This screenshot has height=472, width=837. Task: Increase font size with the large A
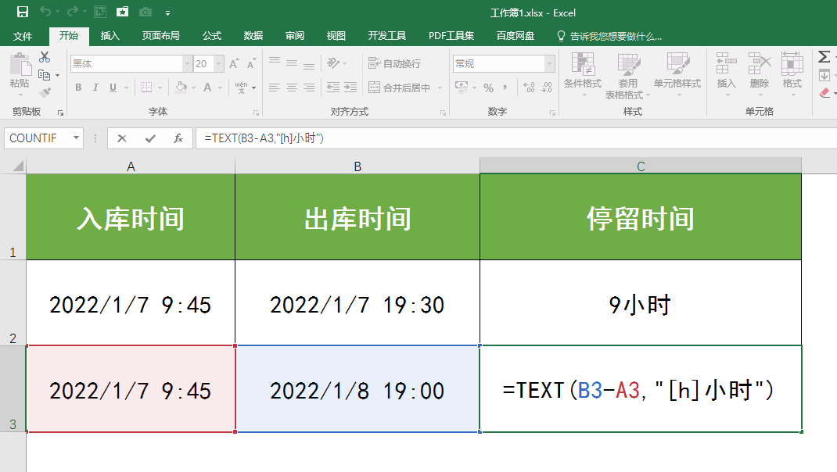(233, 64)
